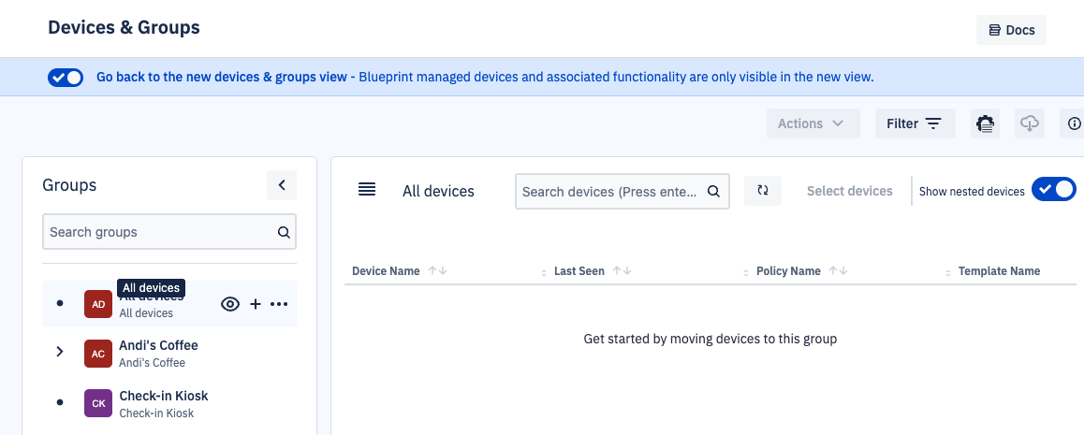Toggle the new devices & groups view switch
The width and height of the screenshot is (1084, 435).
pyautogui.click(x=66, y=78)
